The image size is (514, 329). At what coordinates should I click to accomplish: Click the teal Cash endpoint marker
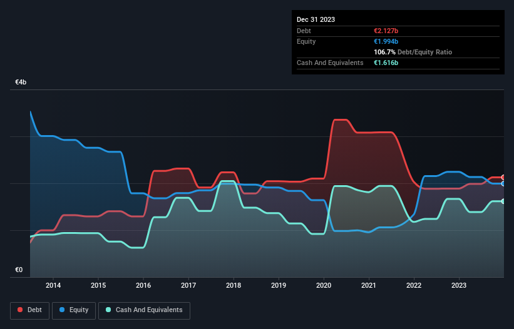503,201
